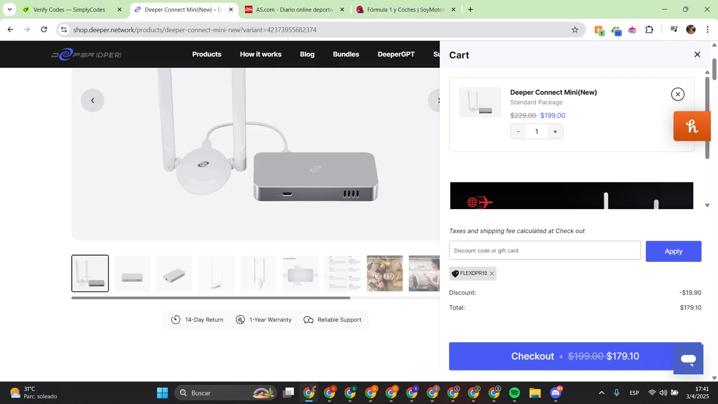Open the Honey coupon extension widget
The height and width of the screenshot is (404, 718).
pos(692,126)
